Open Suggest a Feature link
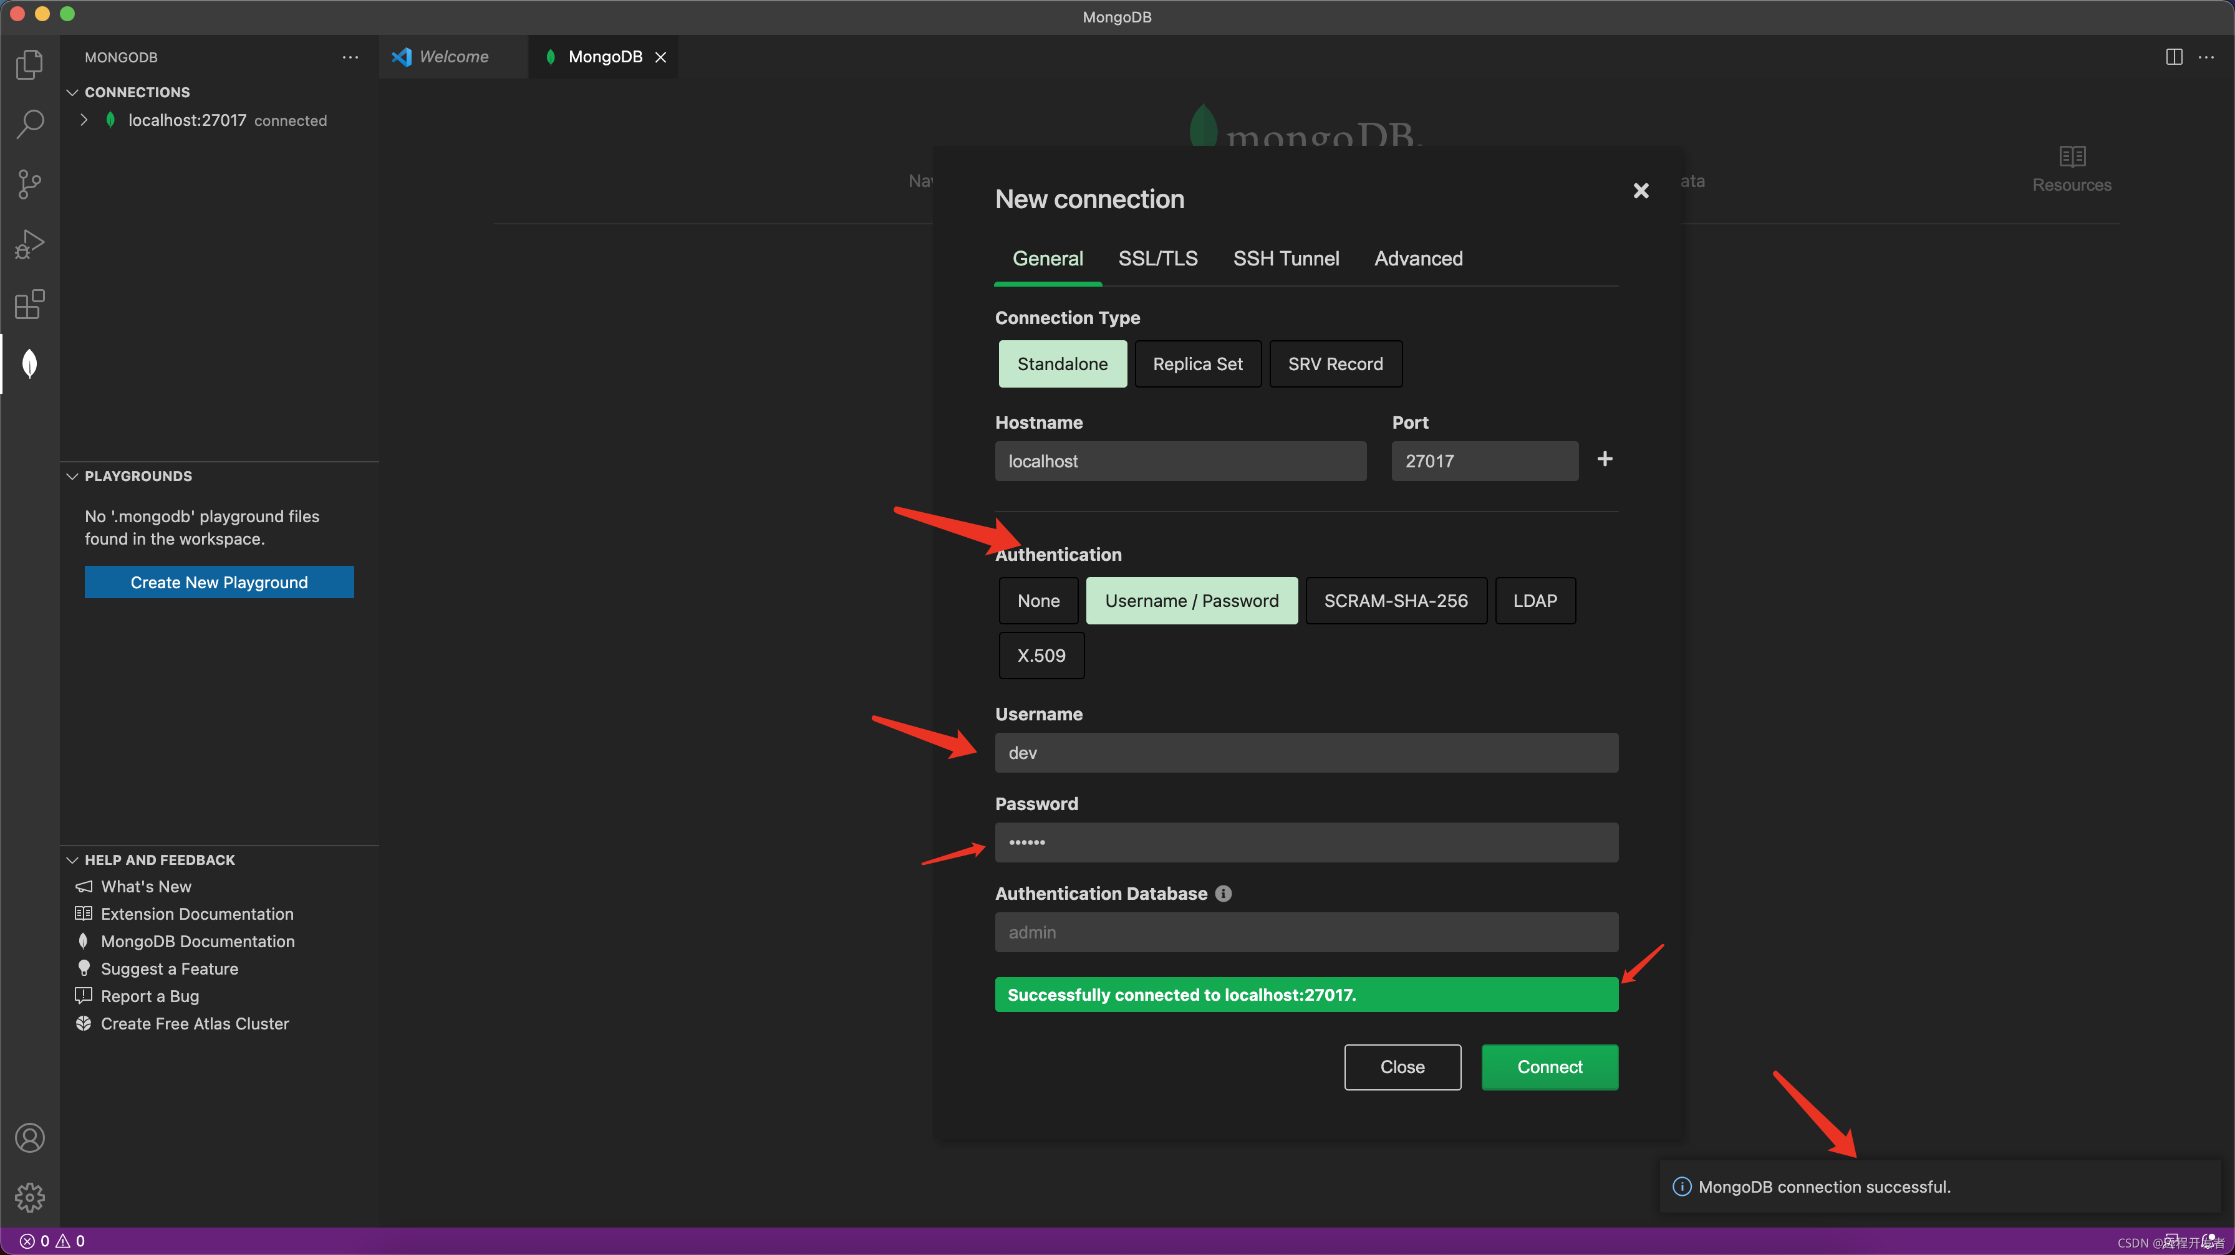Image resolution: width=2235 pixels, height=1255 pixels. pyautogui.click(x=169, y=968)
